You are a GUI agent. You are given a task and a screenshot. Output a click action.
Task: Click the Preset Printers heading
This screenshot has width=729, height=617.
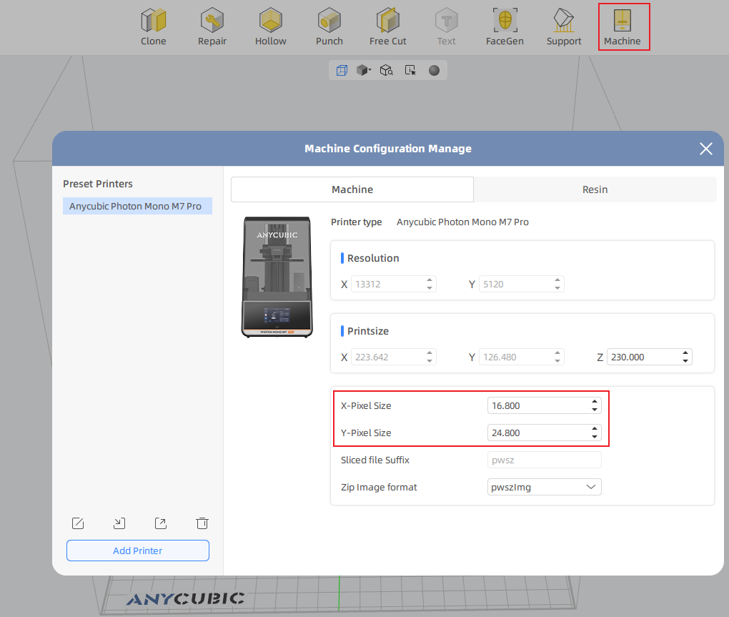98,184
